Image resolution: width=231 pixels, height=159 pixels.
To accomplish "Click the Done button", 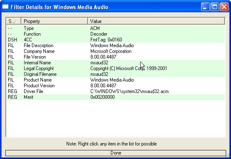I will tap(116, 153).
